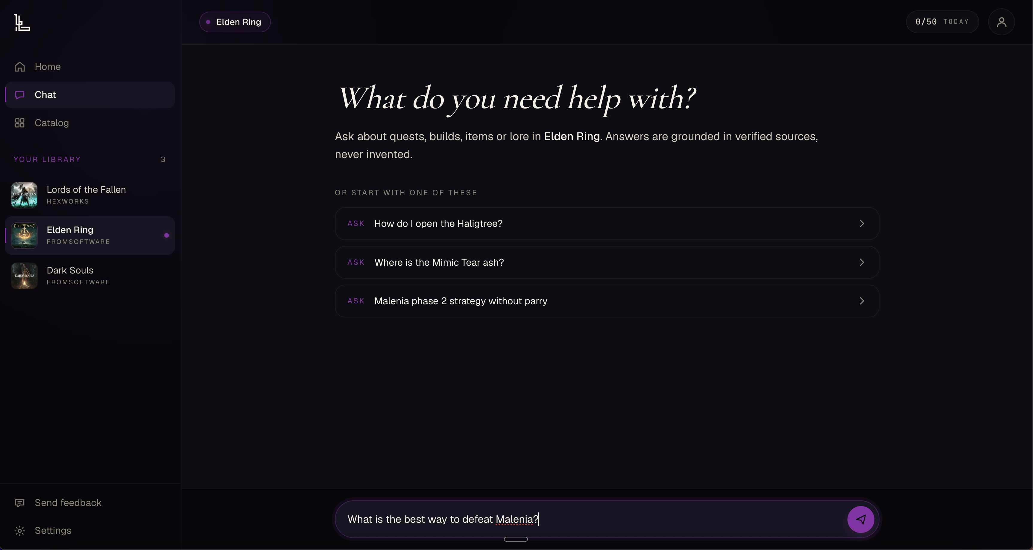Image resolution: width=1033 pixels, height=550 pixels.
Task: Select Dark Souls in the library
Action: 90,276
